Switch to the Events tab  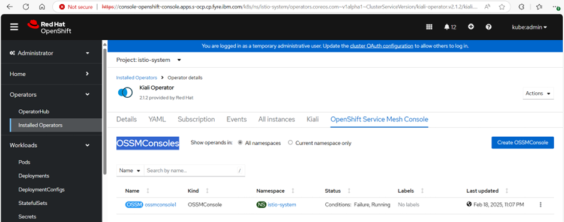[x=236, y=119]
